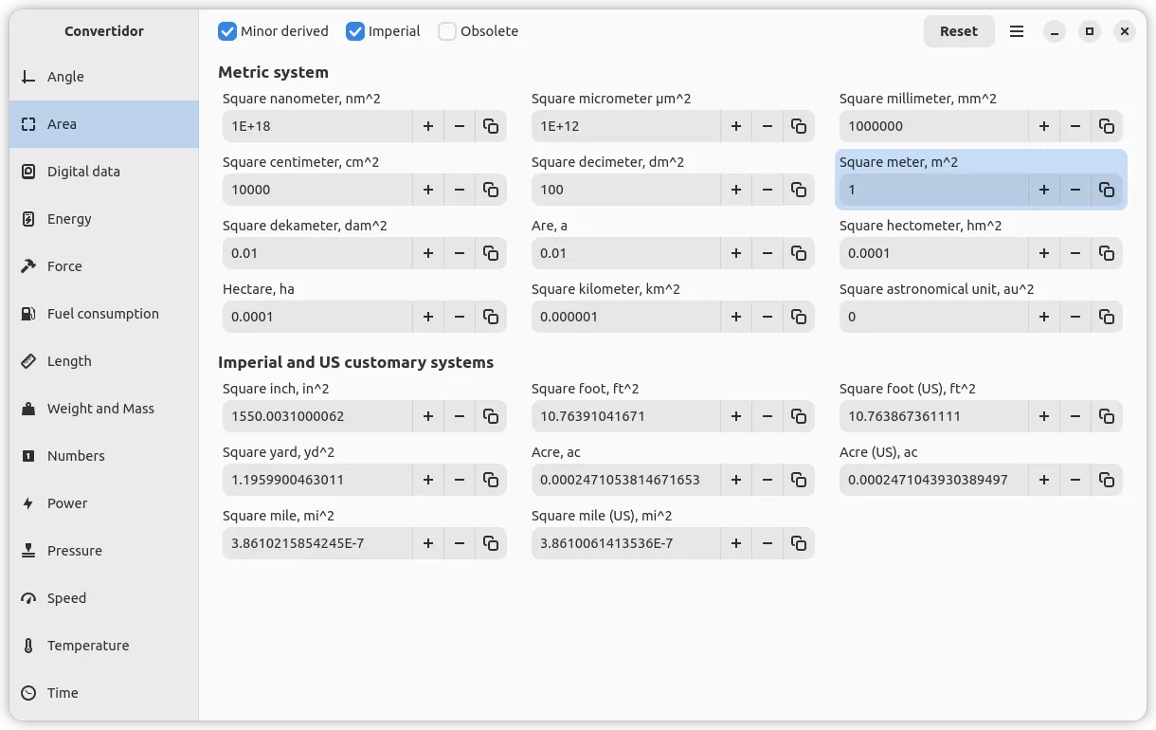Copy the Square millimeter value
Screen dimensions: 1156x730
[1107, 126]
